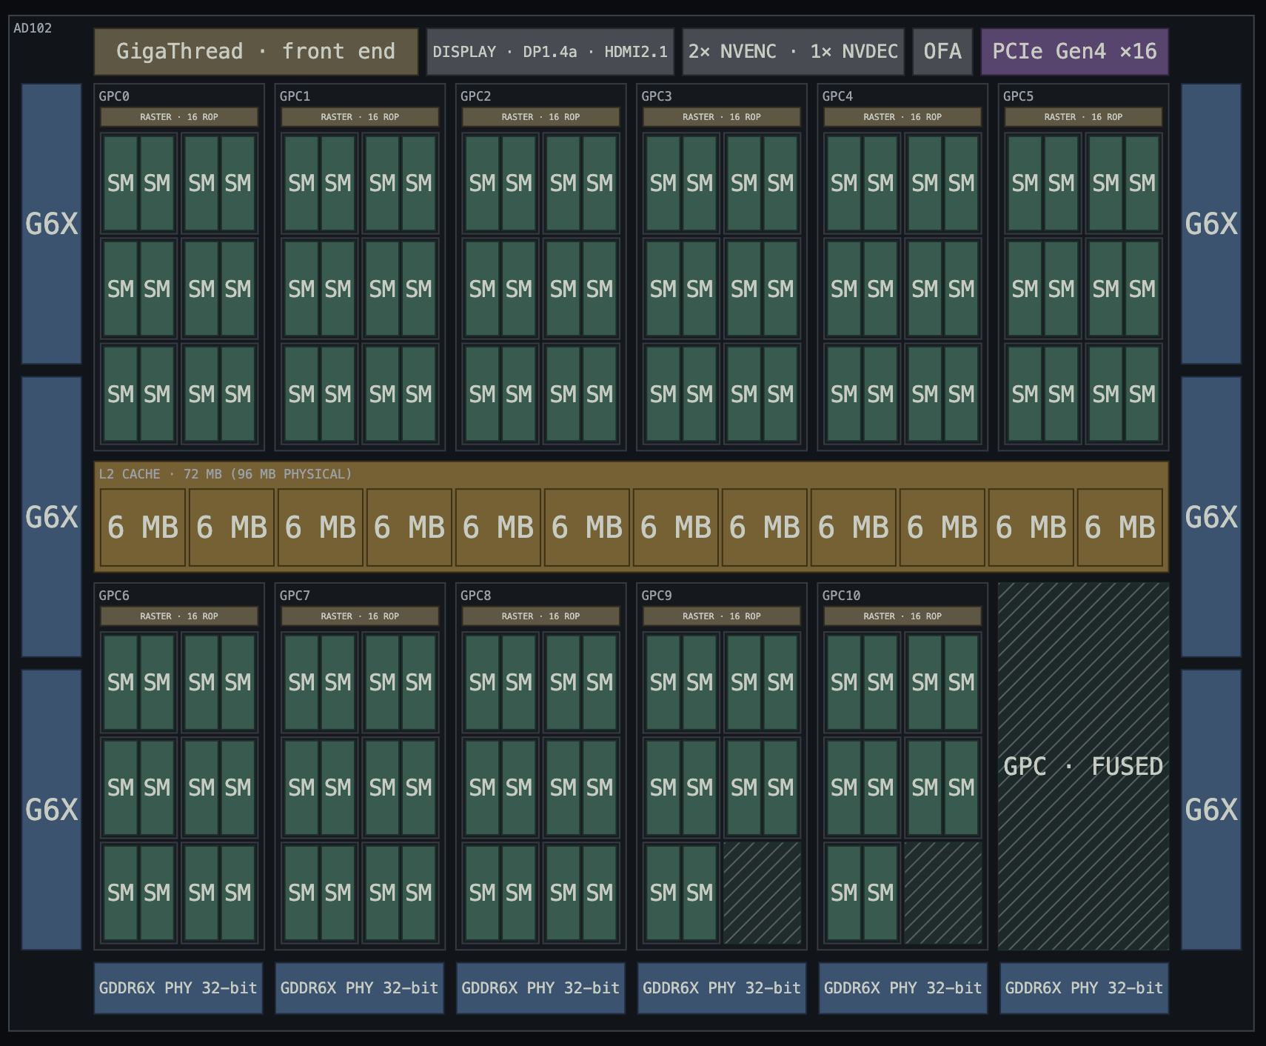The height and width of the screenshot is (1046, 1266).
Task: Click the GPC0 label
Action: (114, 96)
